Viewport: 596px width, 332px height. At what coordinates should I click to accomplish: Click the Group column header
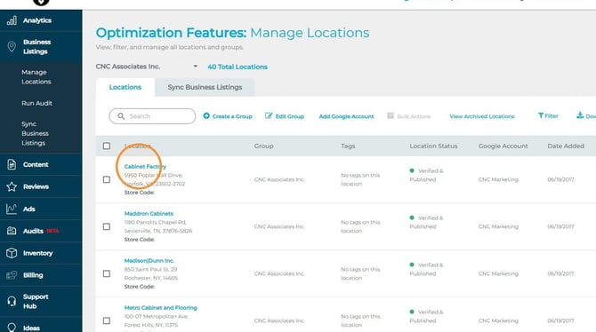(x=264, y=146)
